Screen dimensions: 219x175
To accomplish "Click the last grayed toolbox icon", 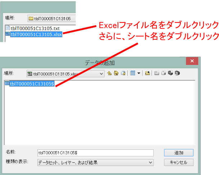I will point(177,73).
